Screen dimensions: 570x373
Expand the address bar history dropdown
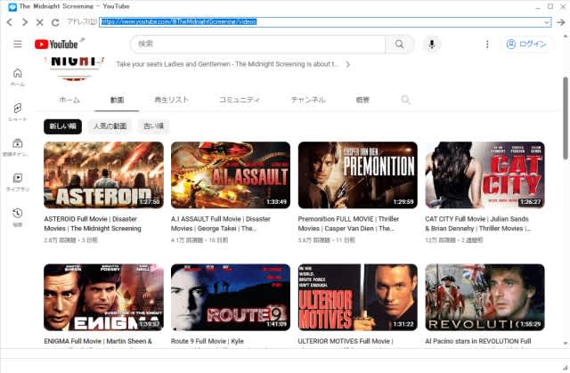click(546, 22)
